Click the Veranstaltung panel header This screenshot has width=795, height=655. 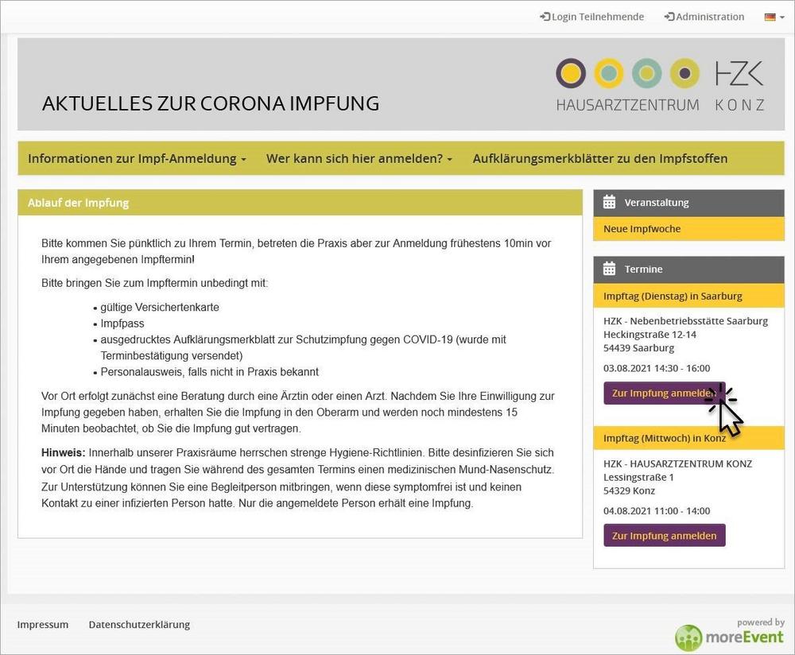[x=688, y=202]
